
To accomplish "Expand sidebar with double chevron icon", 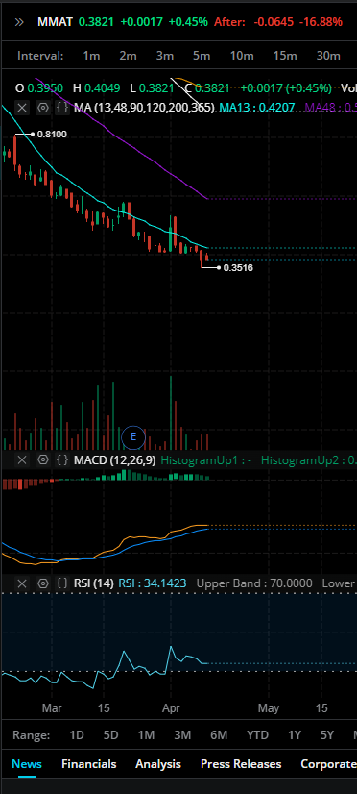I will [x=20, y=22].
